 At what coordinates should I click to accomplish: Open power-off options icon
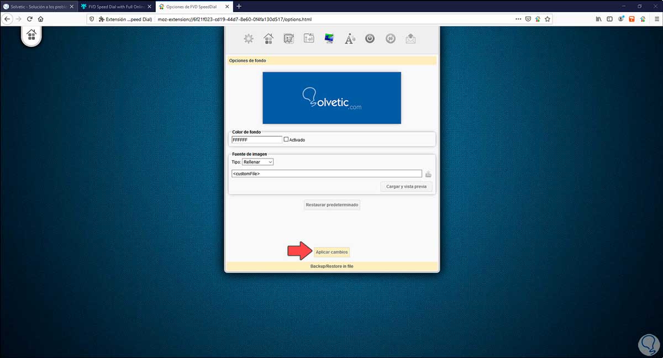(370, 39)
